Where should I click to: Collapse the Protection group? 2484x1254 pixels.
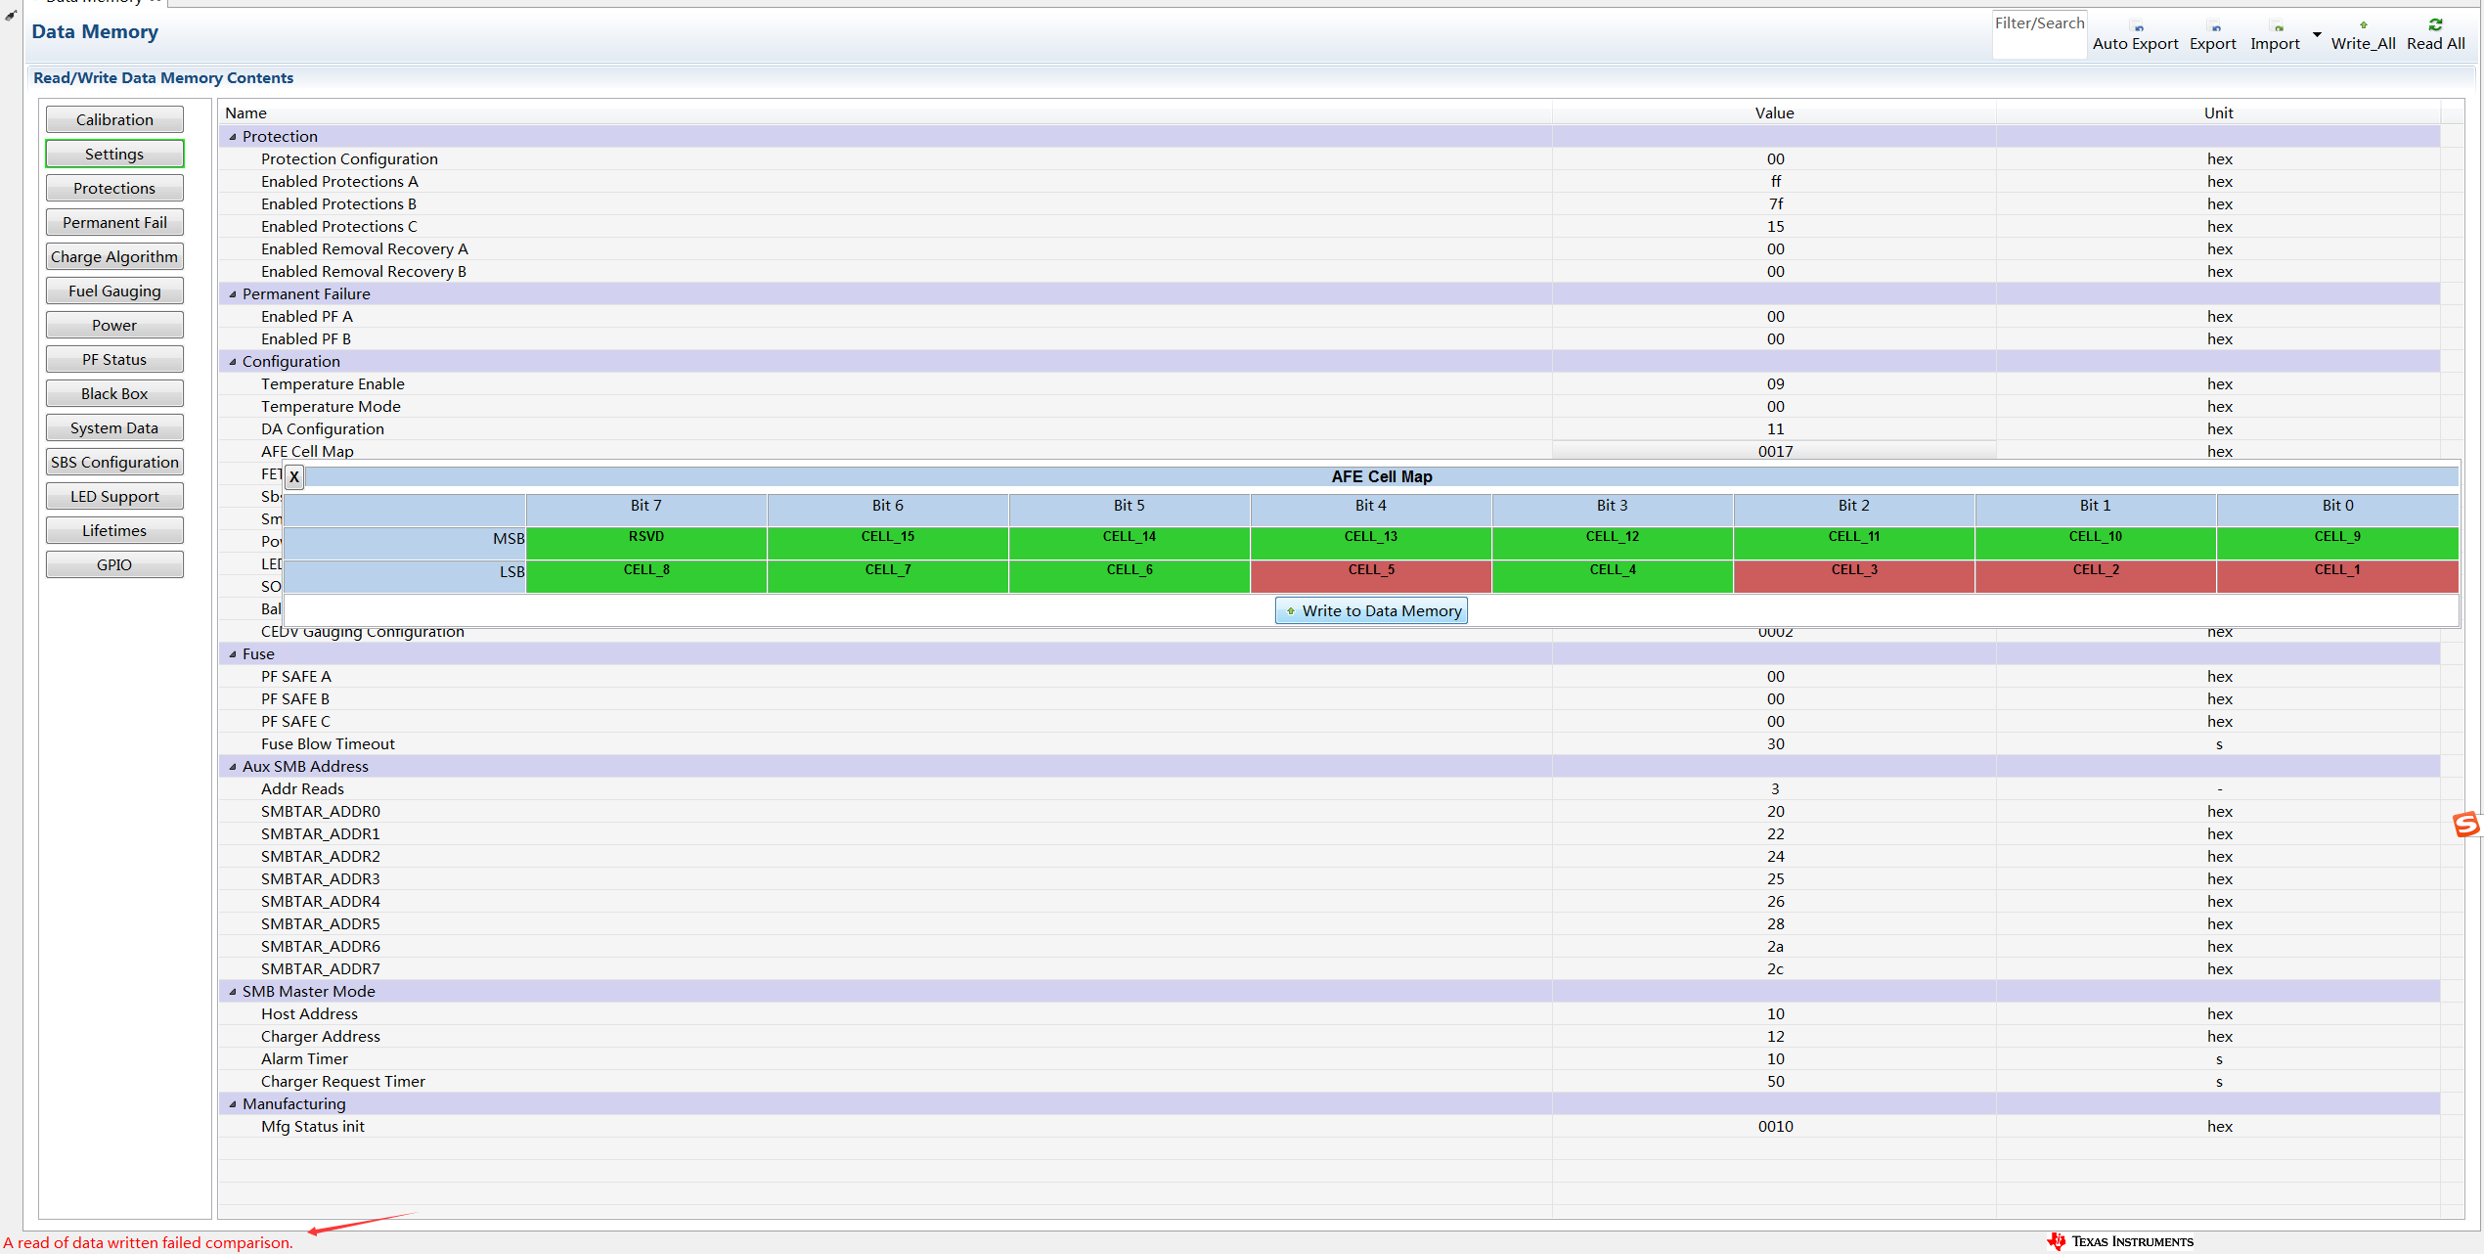(233, 137)
